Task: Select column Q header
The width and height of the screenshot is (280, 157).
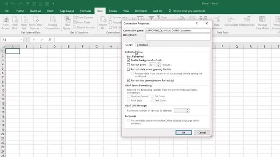Action: (237, 47)
